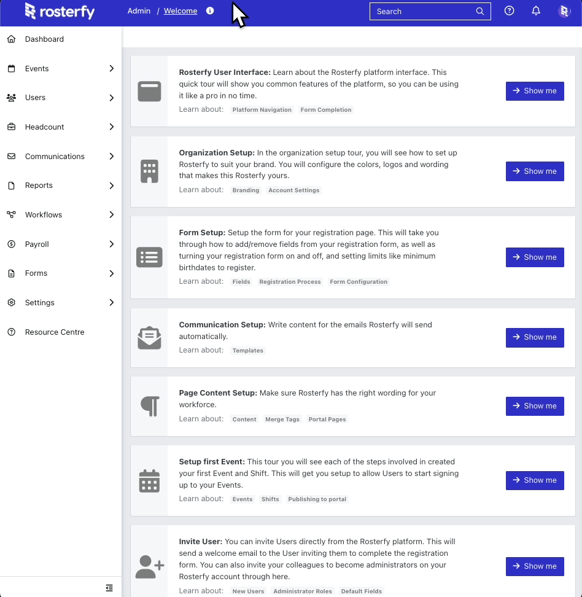Click the Setup first Event calendar icon

point(149,481)
